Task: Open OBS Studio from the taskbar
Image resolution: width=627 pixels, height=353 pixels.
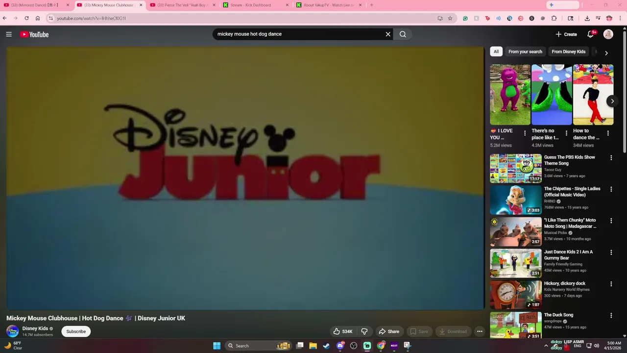Action: (354, 346)
